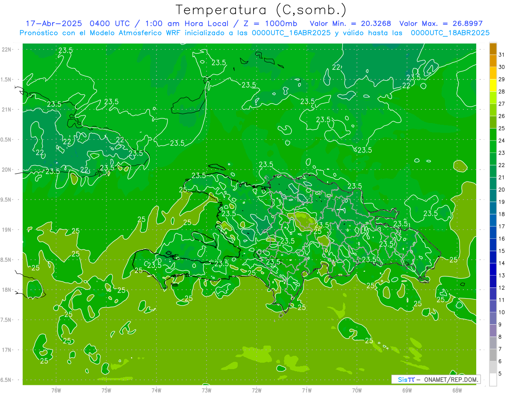This screenshot has width=513, height=396.
Task: Click color scale label "15"
Action: 501,251
